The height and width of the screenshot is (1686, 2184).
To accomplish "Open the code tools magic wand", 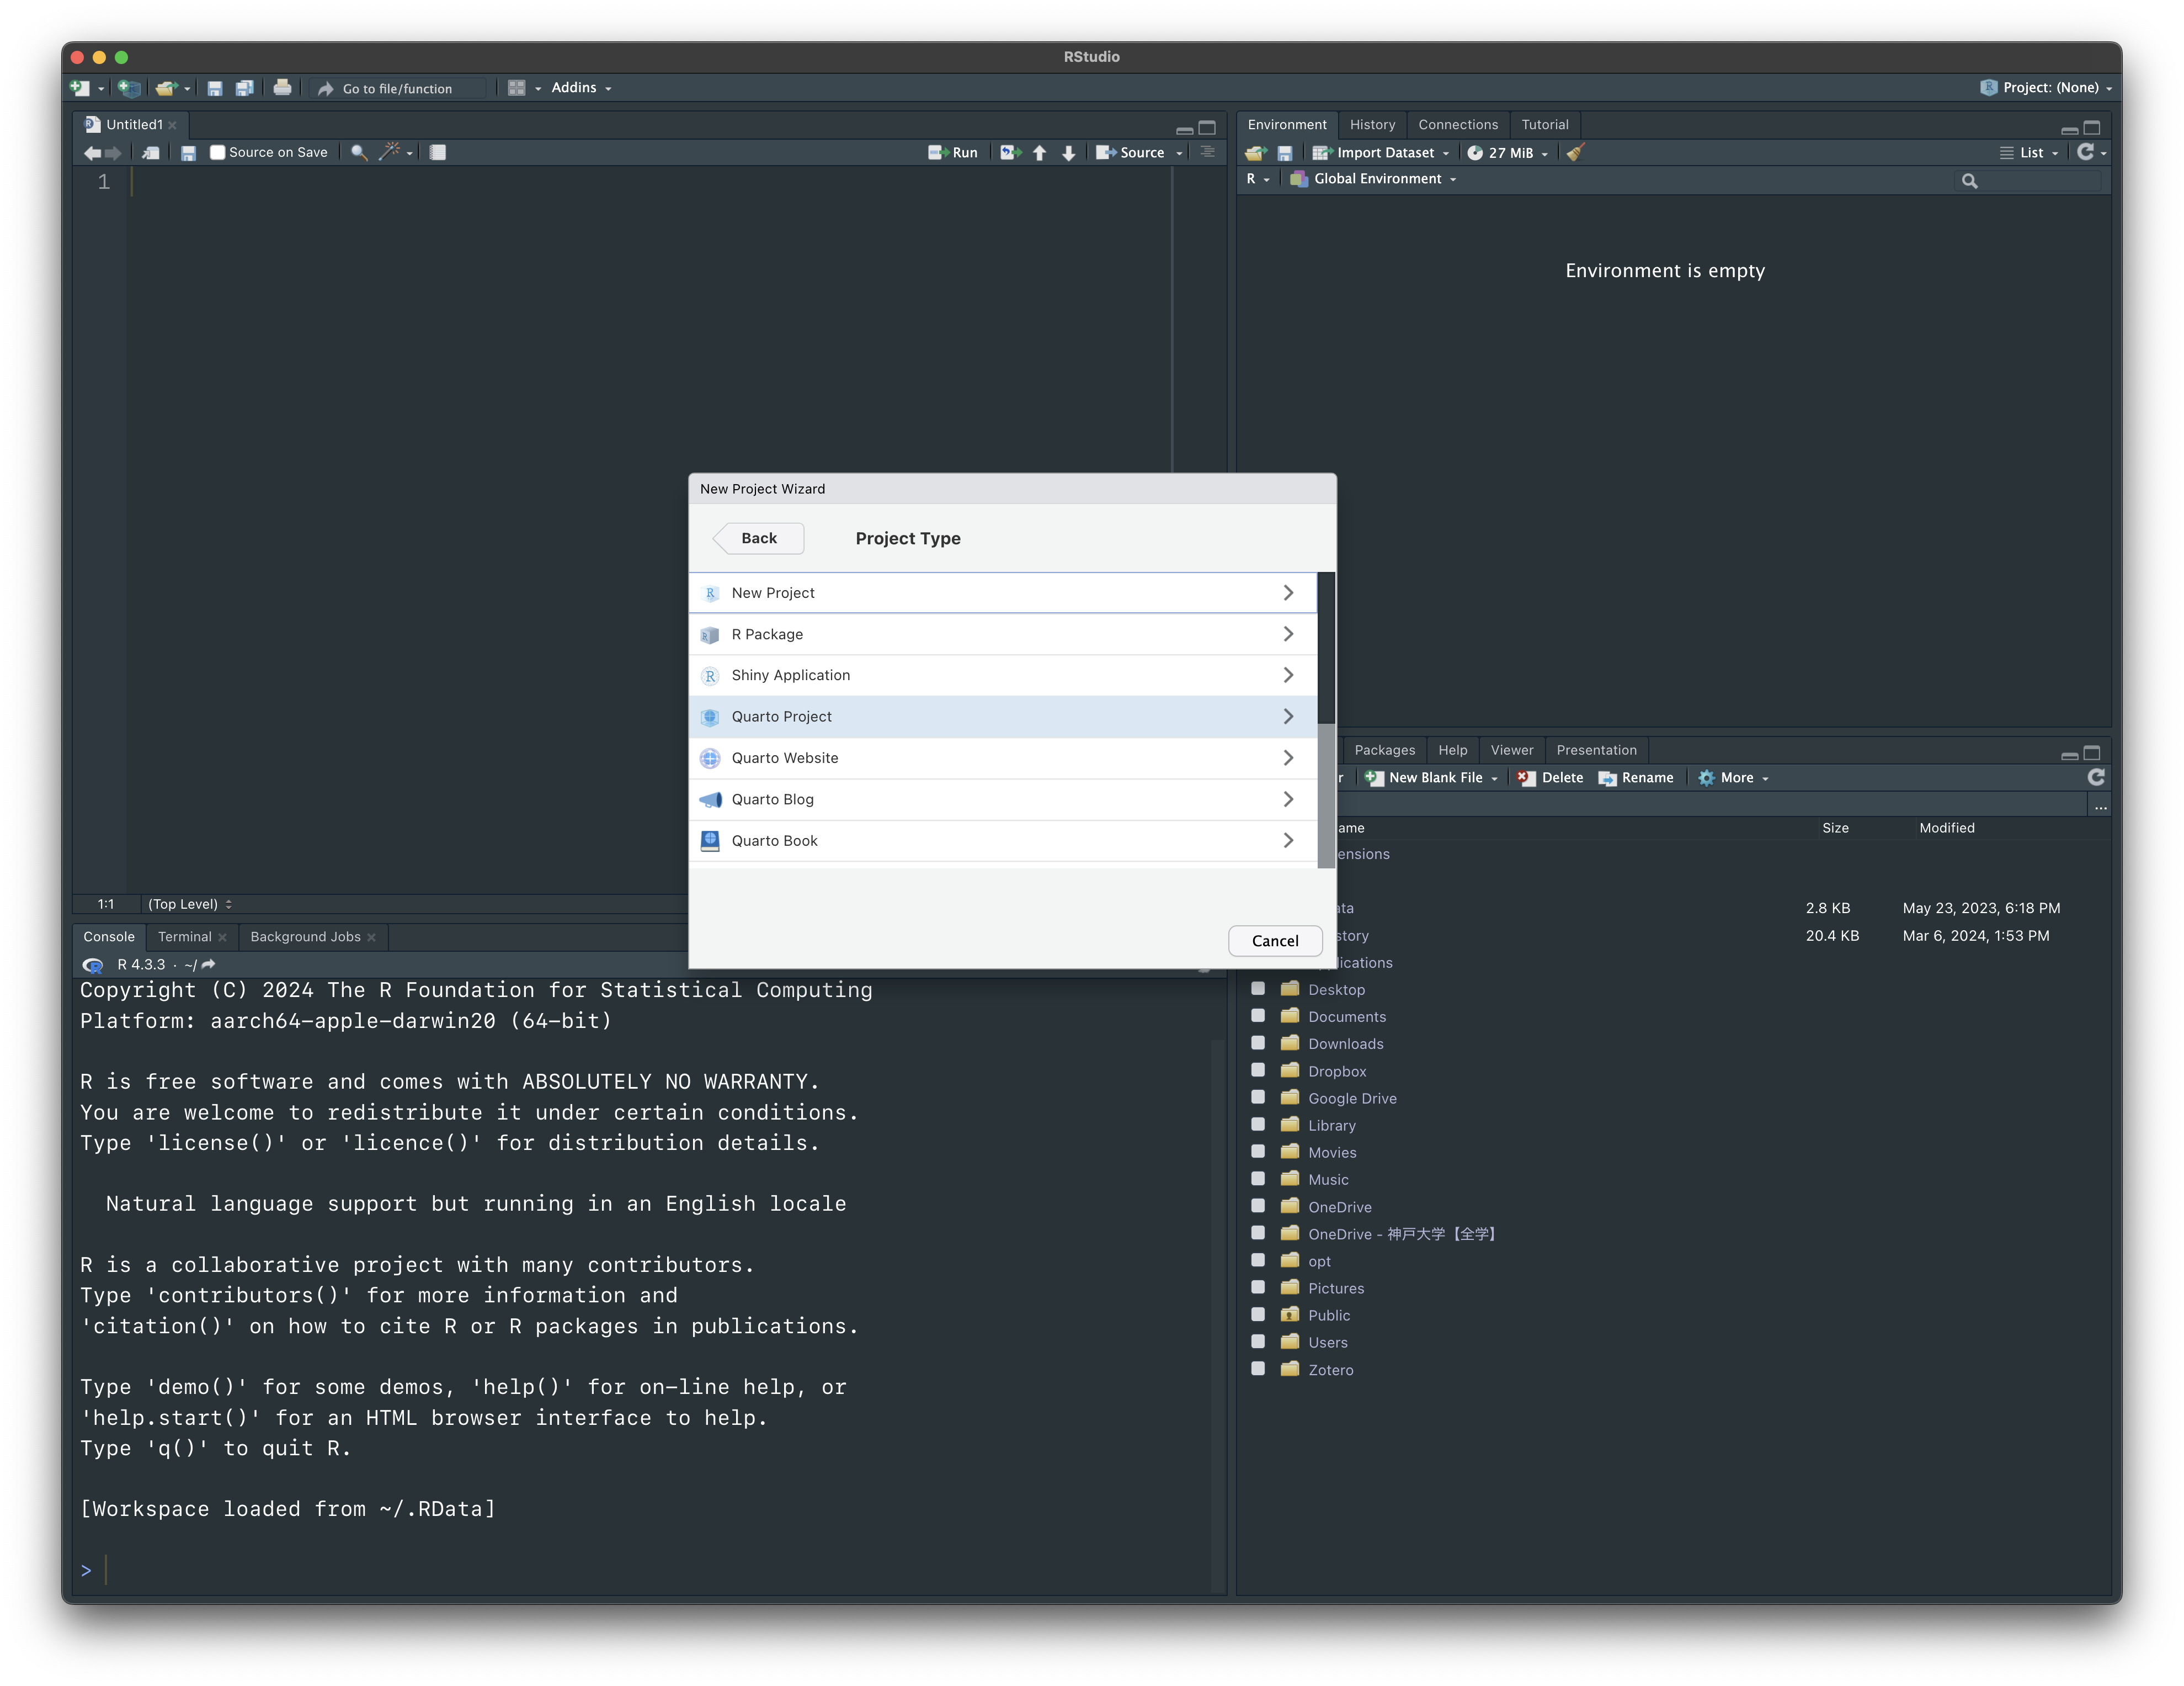I will point(390,152).
